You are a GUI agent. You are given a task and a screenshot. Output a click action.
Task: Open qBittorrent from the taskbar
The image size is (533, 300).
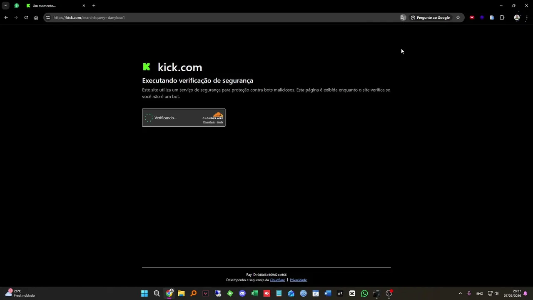pos(303,293)
